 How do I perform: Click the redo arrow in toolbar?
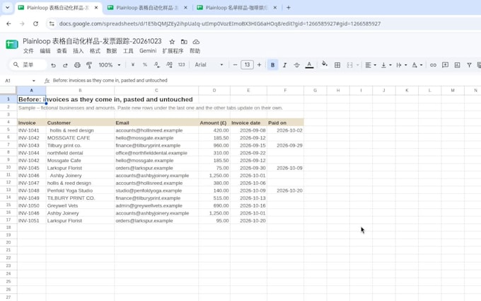tap(65, 65)
